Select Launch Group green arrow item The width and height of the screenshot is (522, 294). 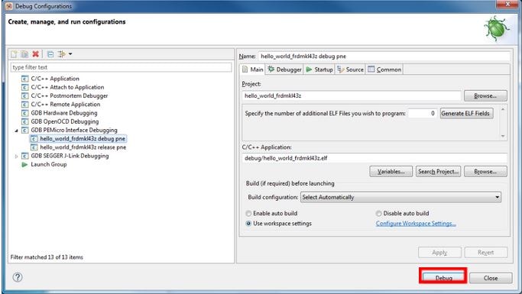click(x=49, y=164)
